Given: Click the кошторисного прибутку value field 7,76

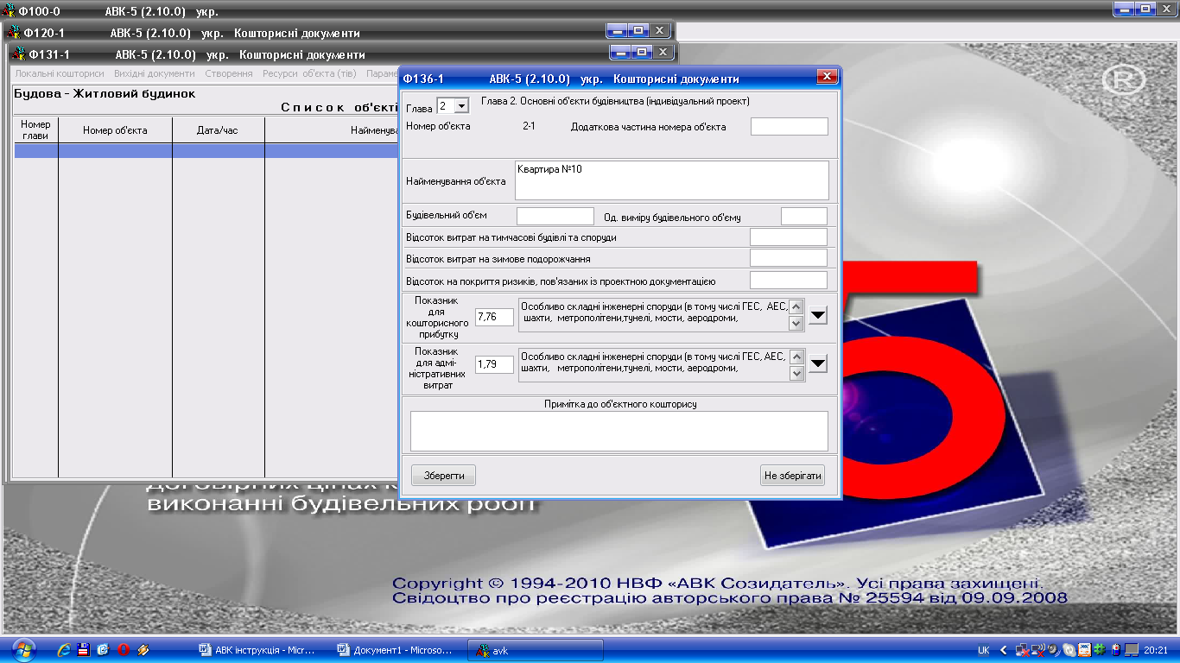Looking at the screenshot, I should click(494, 317).
